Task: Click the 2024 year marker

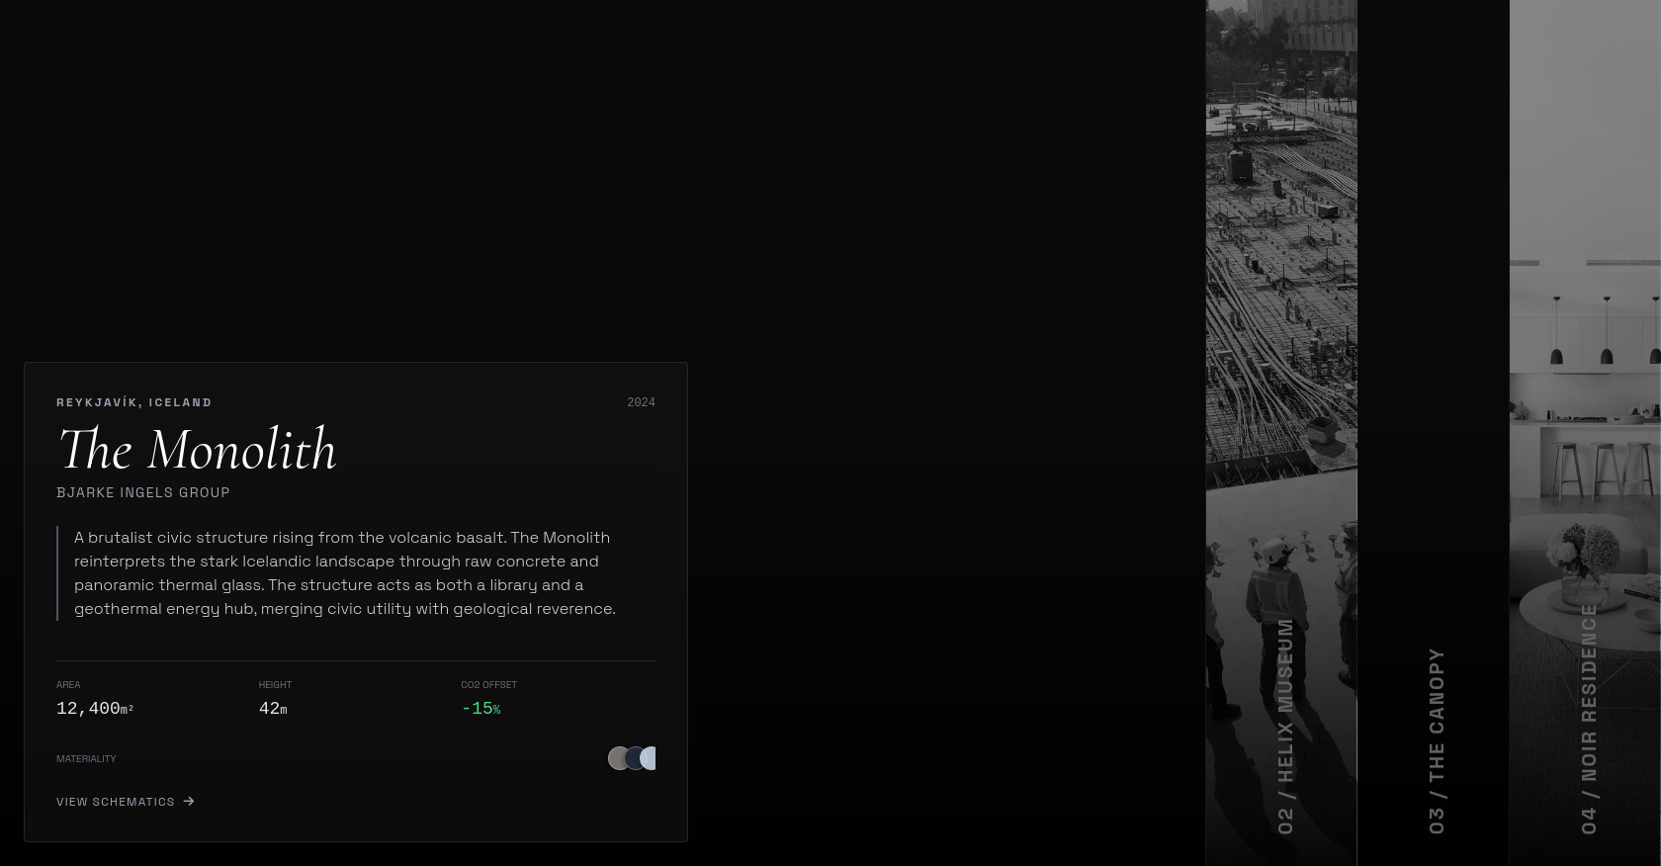Action: (x=641, y=402)
